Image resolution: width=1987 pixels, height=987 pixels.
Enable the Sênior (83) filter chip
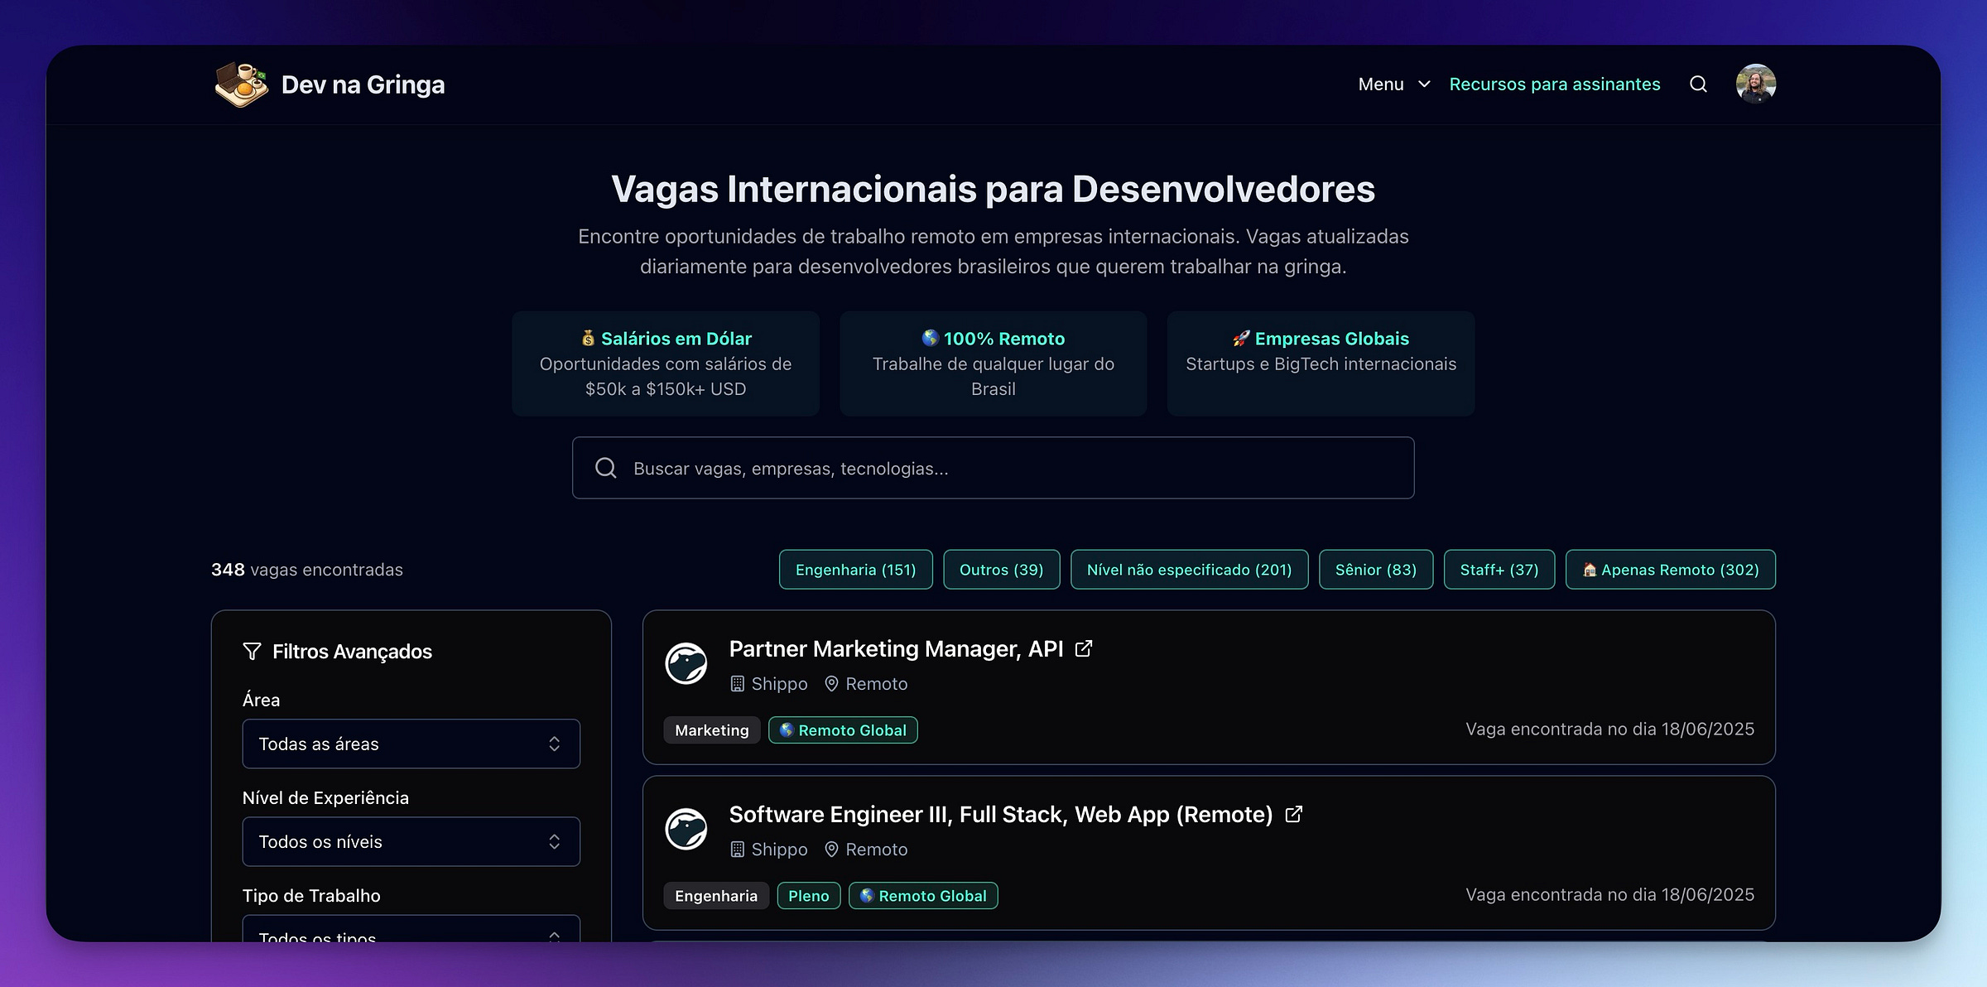1376,570
